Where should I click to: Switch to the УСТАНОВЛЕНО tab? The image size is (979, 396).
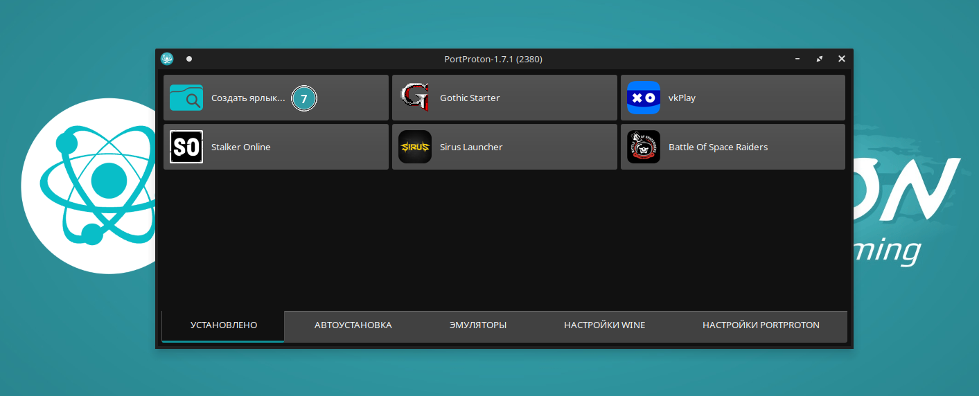click(224, 325)
